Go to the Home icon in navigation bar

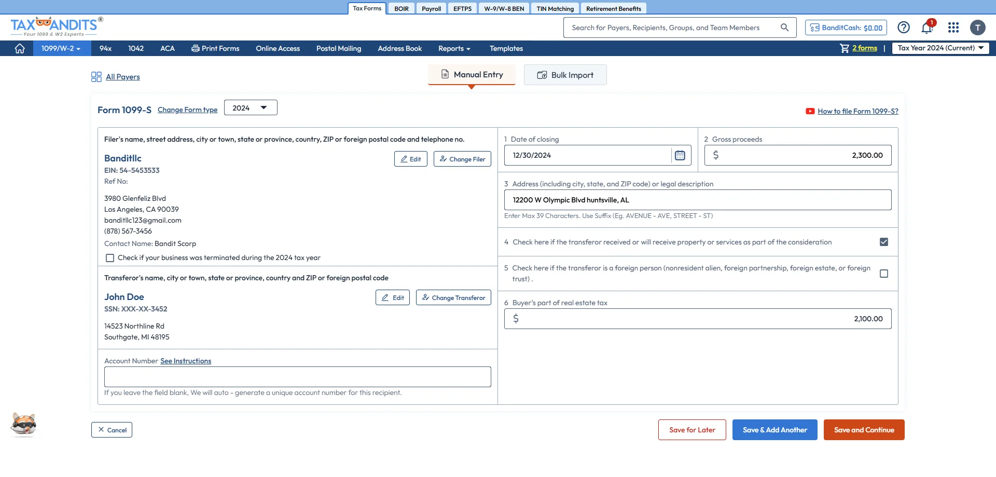point(20,48)
